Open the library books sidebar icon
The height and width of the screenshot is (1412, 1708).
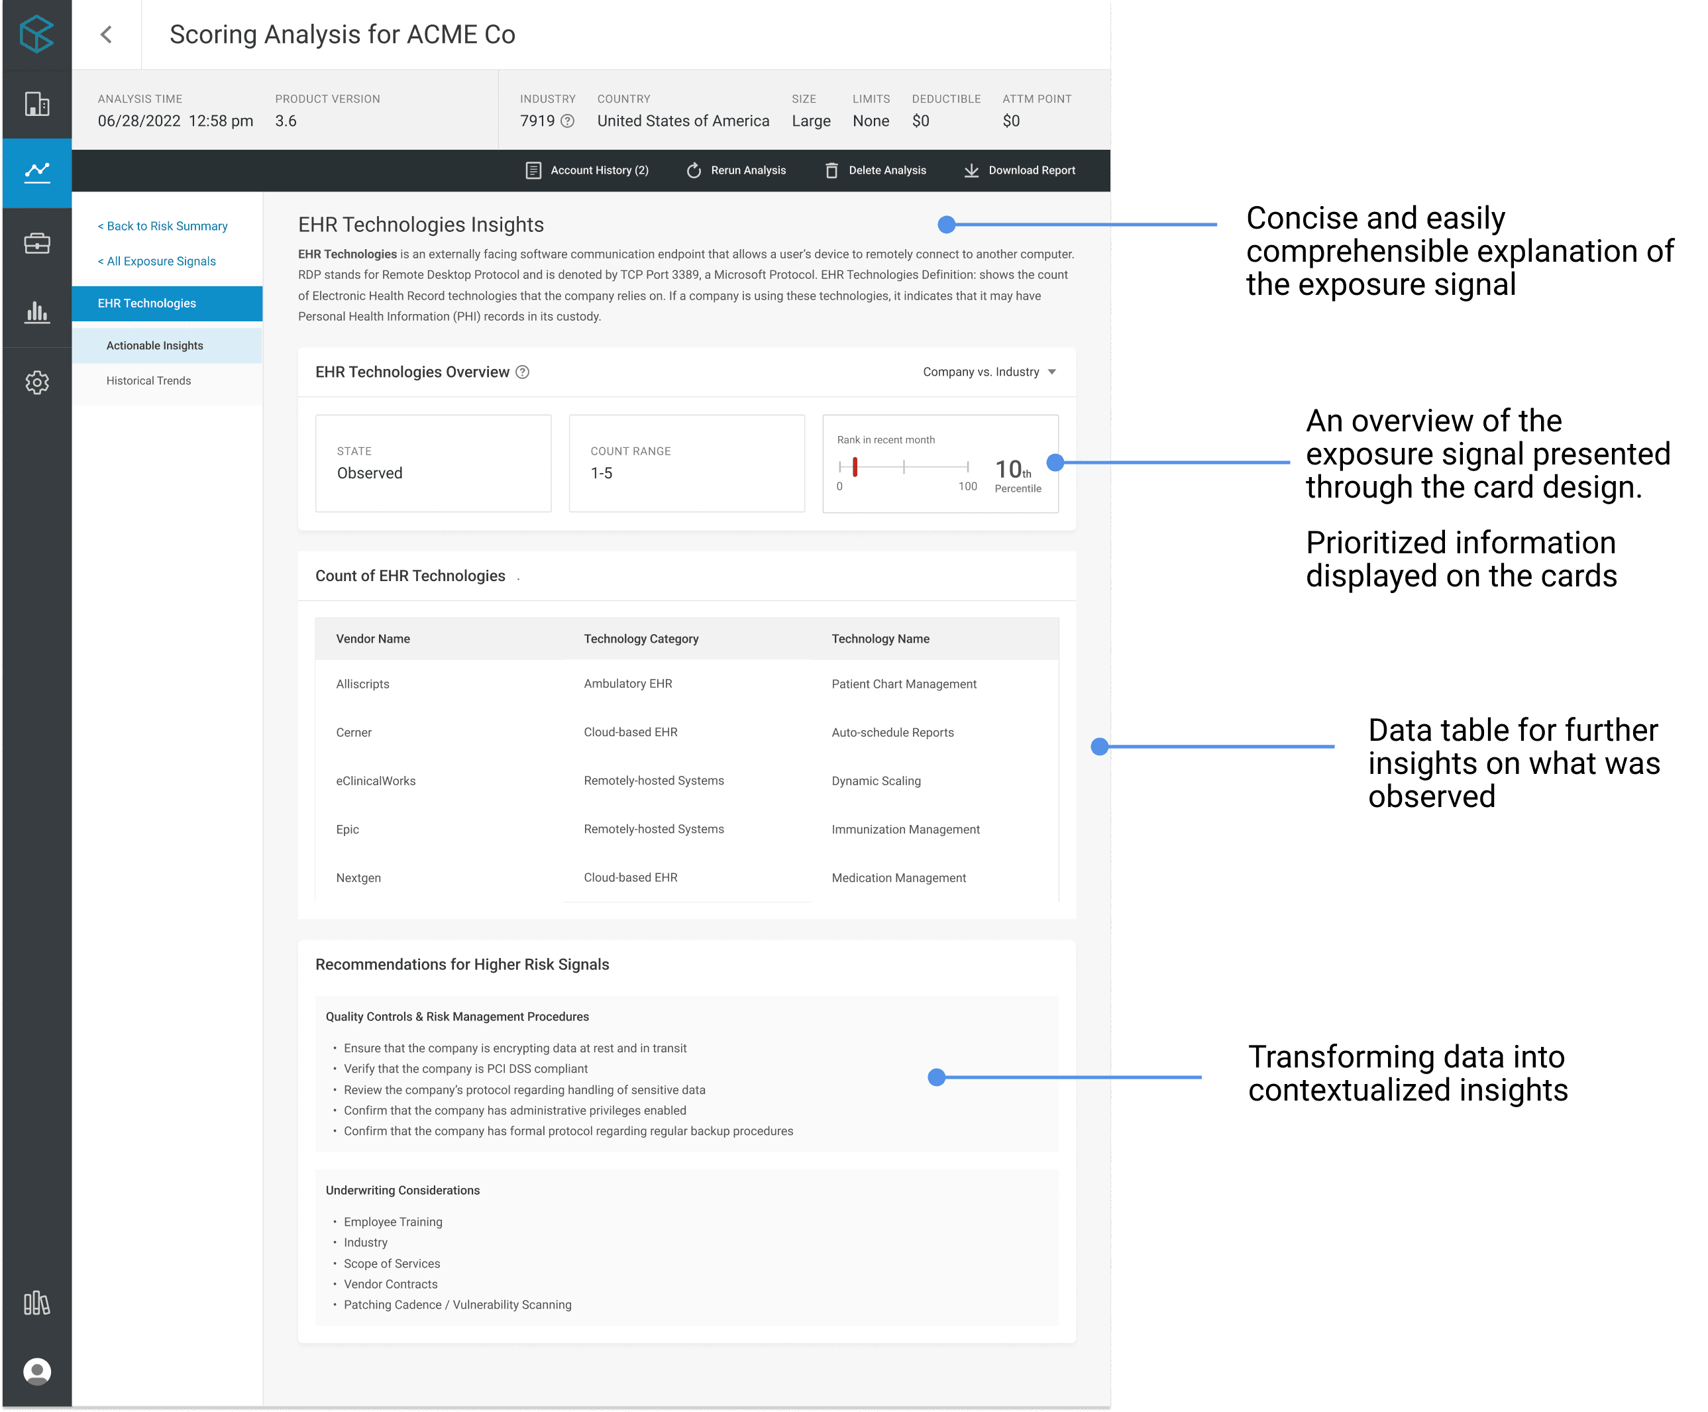pos(36,1304)
